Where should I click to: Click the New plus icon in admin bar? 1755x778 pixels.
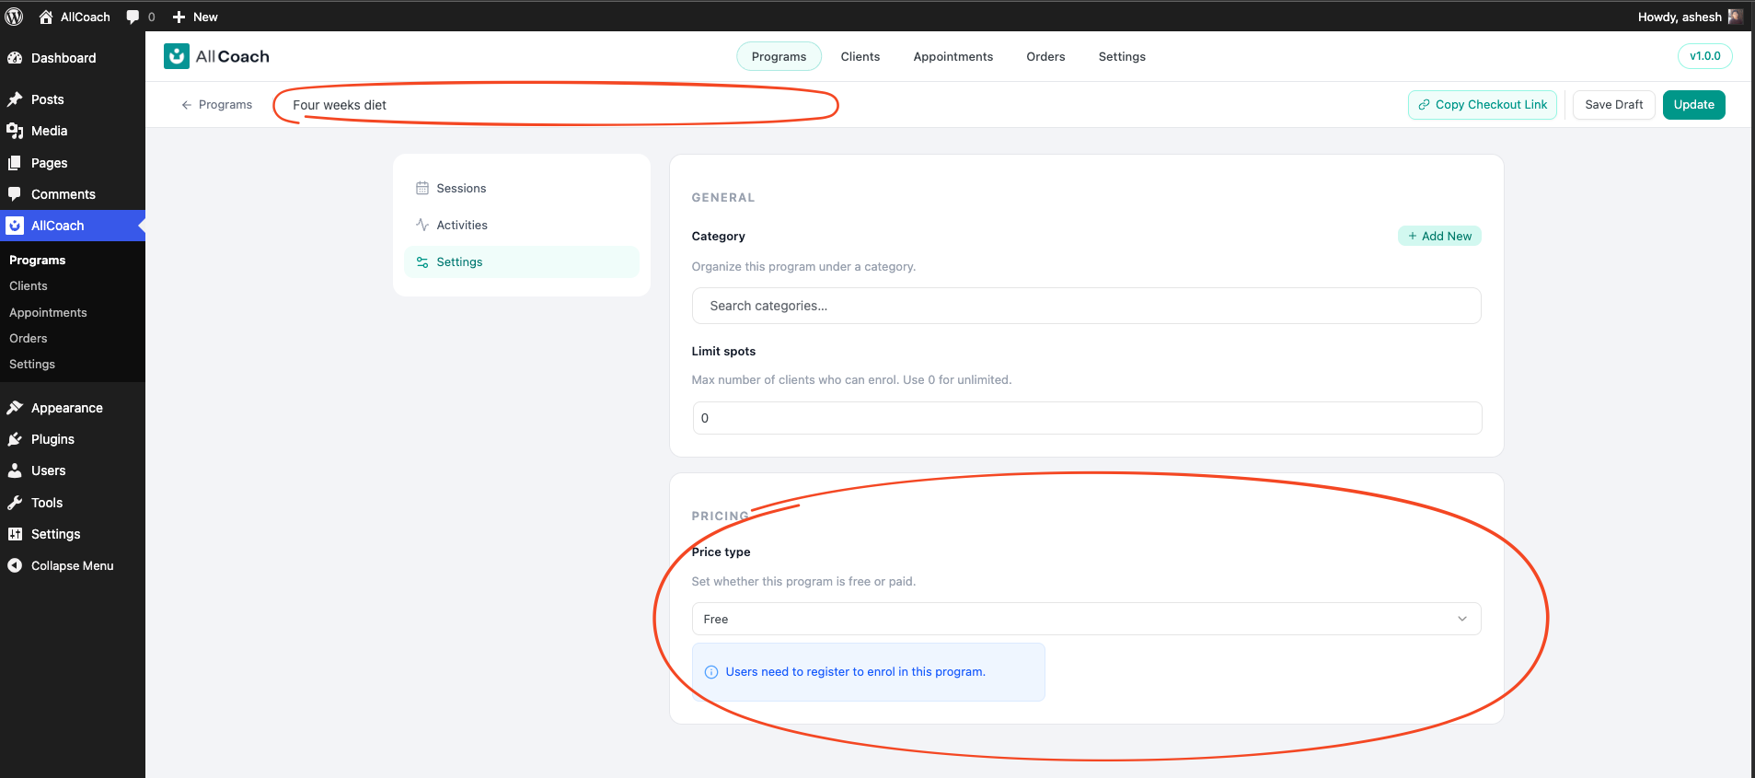(x=179, y=17)
